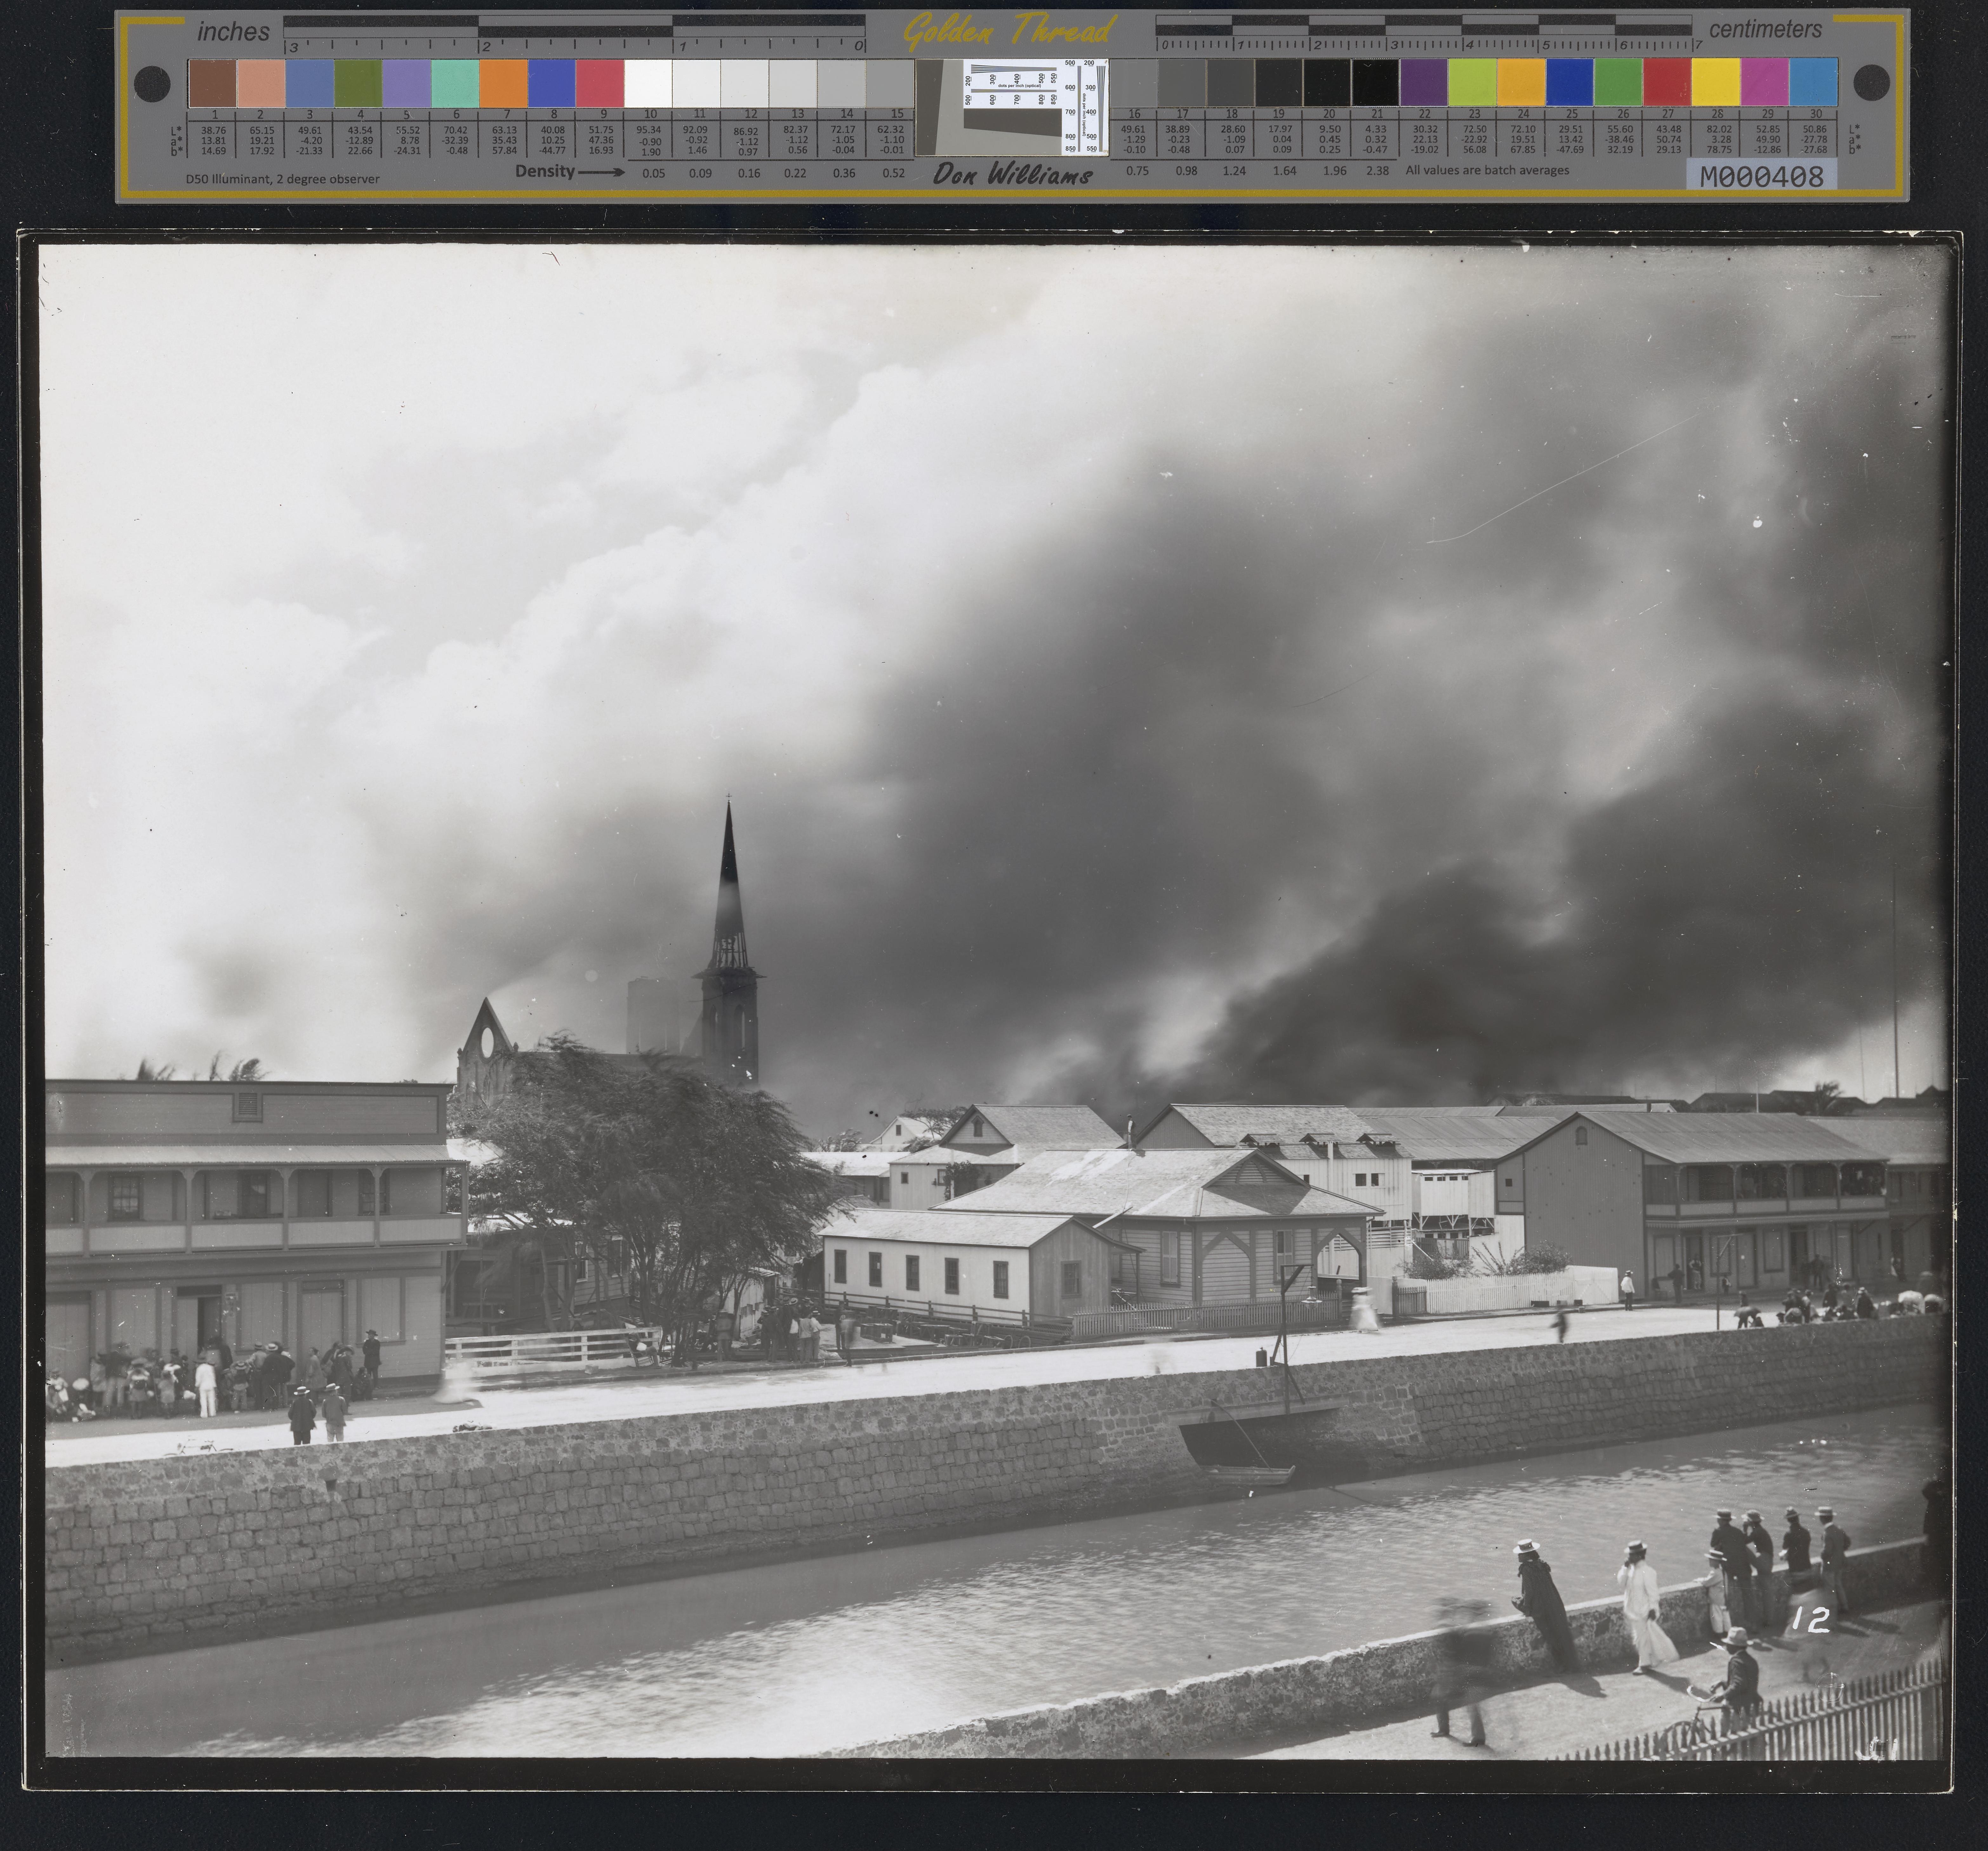
Task: Click the handwritten number 12 on photo
Action: tap(1811, 1620)
